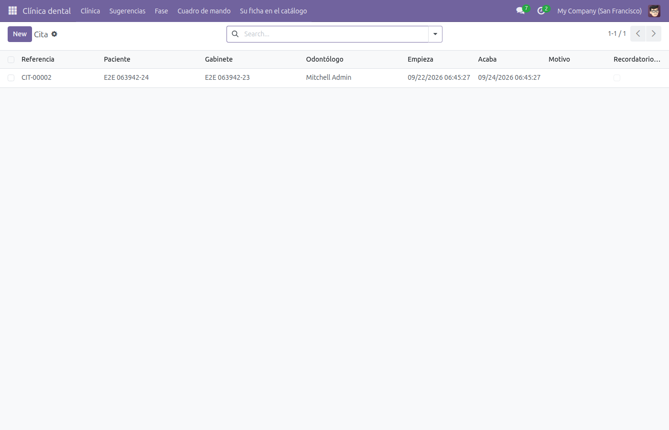Screen dimensions: 669x430
Task: Open the conversations messages icon
Action: tap(520, 11)
